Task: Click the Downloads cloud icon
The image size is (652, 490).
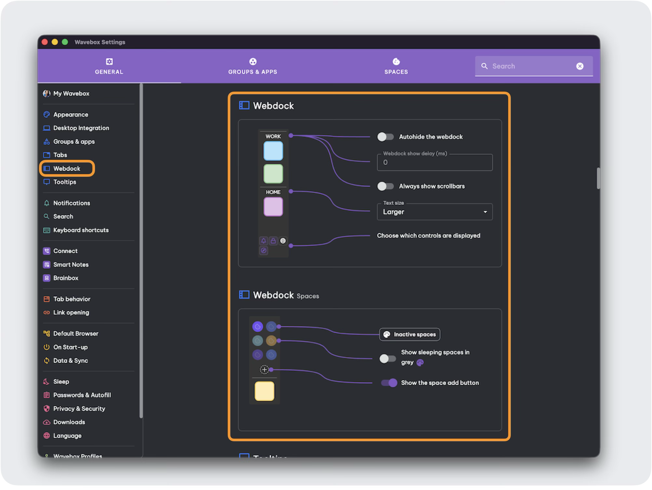Action: (47, 422)
